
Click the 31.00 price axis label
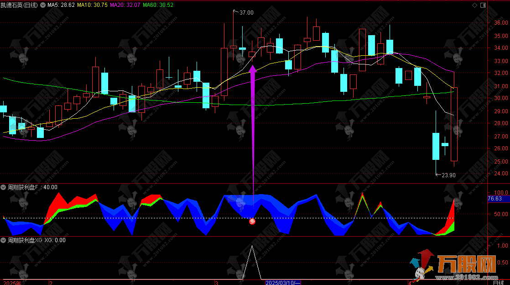501,86
